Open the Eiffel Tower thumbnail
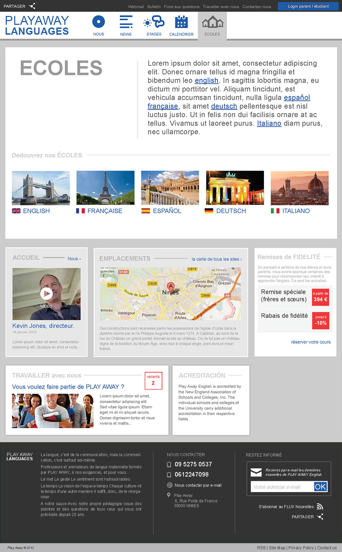Screen dimensions: 342x552 105,188
